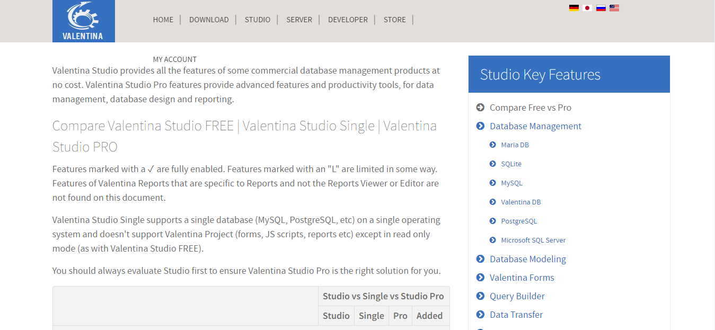Click arrow icon beside PostgreSQL

tap(493, 221)
